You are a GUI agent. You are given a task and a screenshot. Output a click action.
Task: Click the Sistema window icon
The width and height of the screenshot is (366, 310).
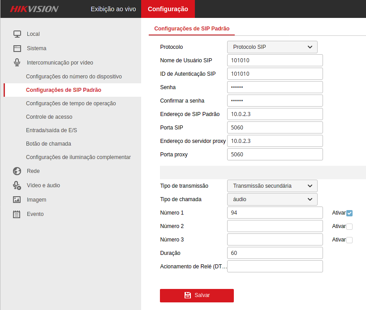(x=17, y=48)
